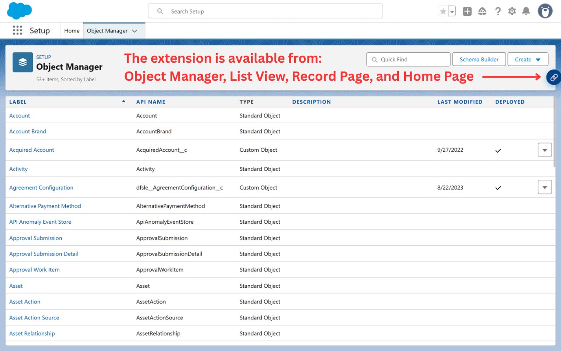Open the Acquired Account row actions dropdown
This screenshot has width=561, height=351.
[544, 150]
